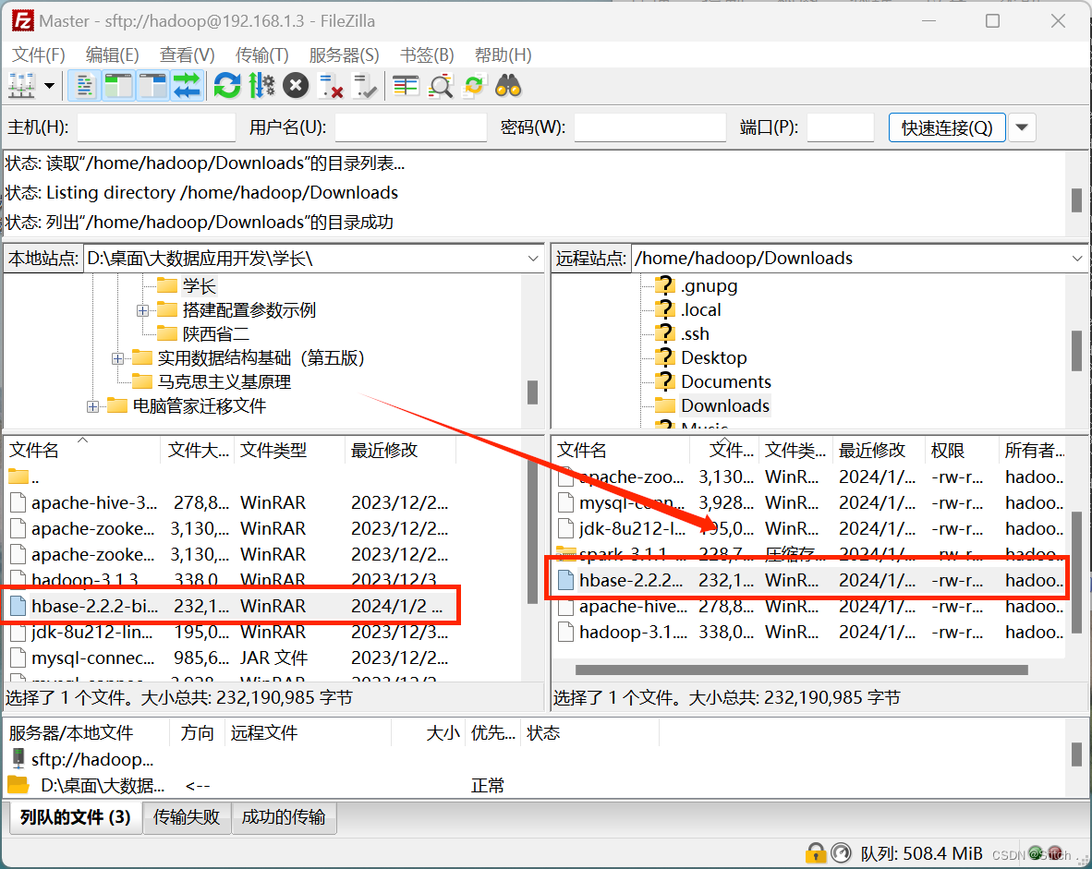Open the 传输(T) menu
The height and width of the screenshot is (869, 1092).
(x=261, y=54)
